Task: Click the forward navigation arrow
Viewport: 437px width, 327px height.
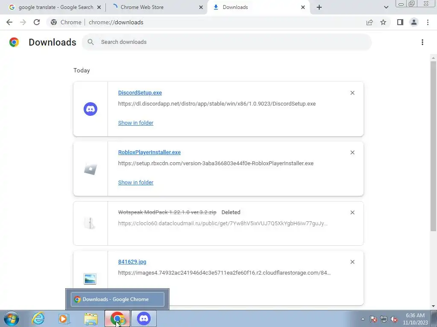Action: pyautogui.click(x=23, y=22)
